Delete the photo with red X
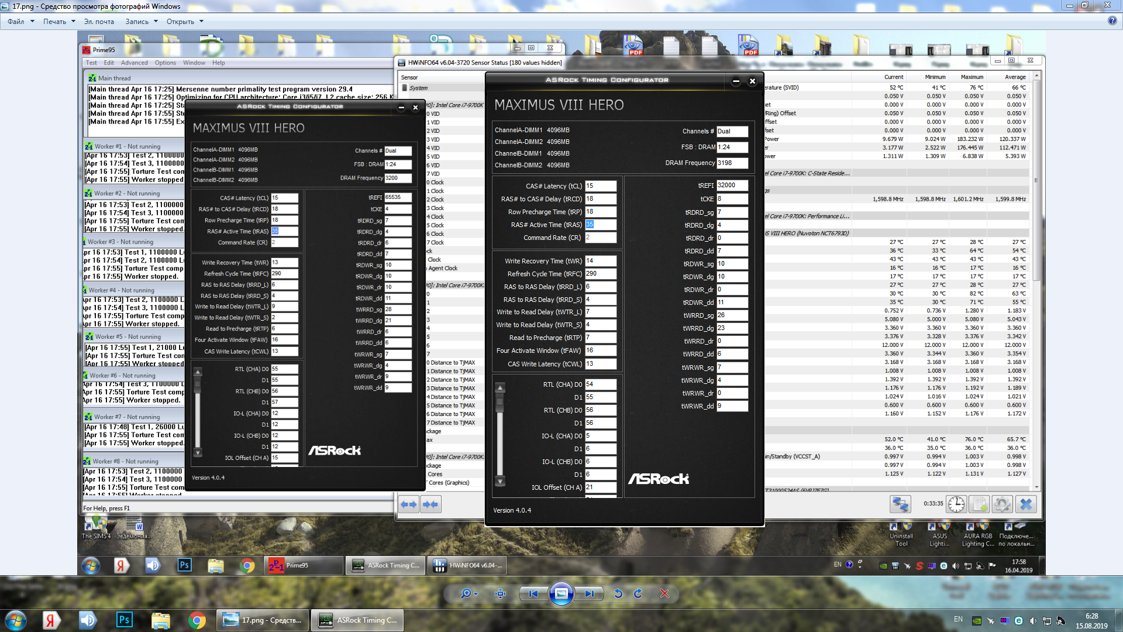This screenshot has width=1123, height=632. tap(664, 593)
